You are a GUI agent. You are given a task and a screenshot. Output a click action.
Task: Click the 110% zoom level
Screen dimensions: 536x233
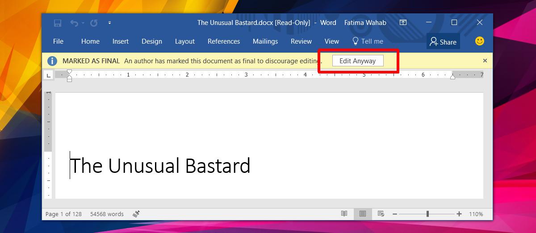(x=476, y=214)
